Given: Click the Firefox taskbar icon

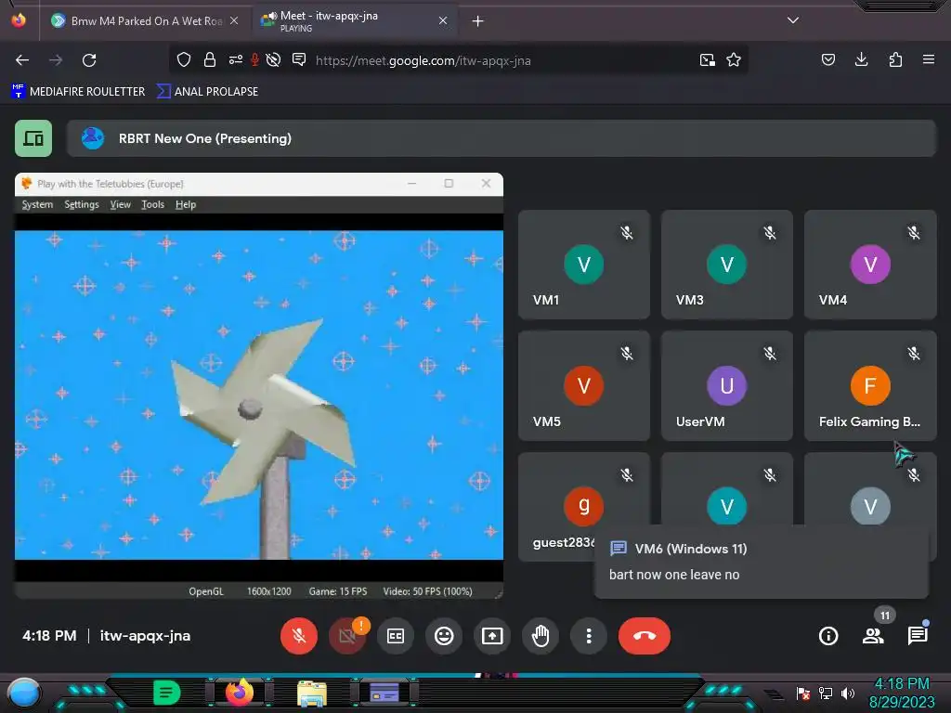Looking at the screenshot, I should pyautogui.click(x=240, y=693).
